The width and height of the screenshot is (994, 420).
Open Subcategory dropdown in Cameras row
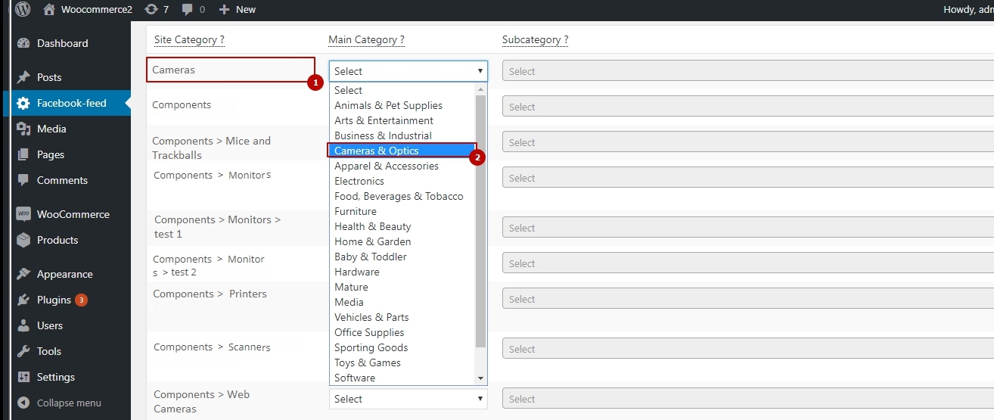click(x=747, y=71)
